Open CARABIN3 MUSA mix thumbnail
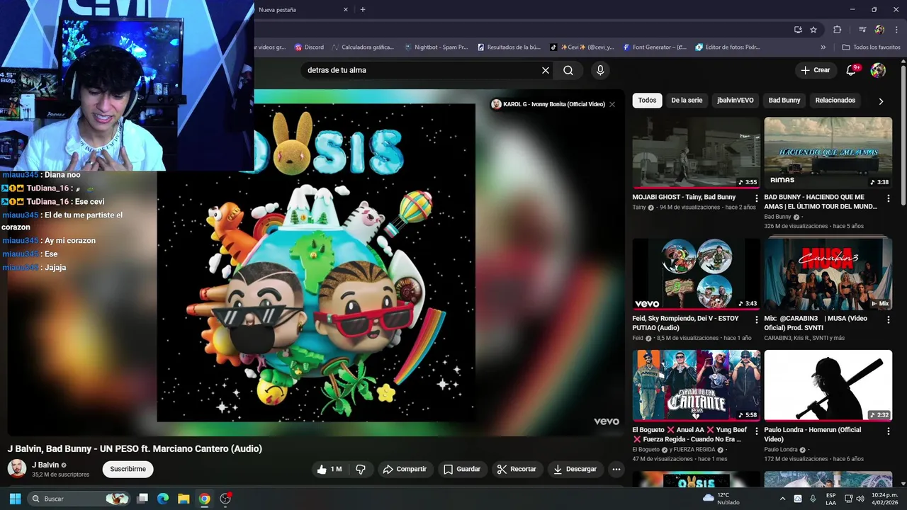This screenshot has width=907, height=510. pyautogui.click(x=828, y=274)
